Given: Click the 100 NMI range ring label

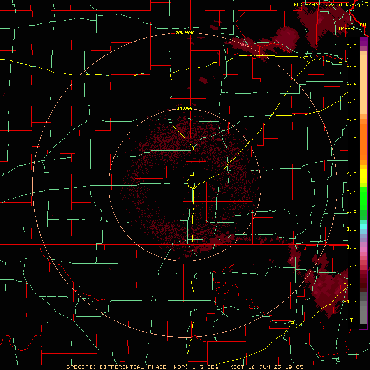Looking at the screenshot, I should (185, 32).
